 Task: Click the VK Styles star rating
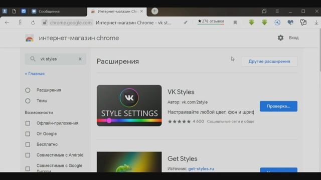coord(179,121)
